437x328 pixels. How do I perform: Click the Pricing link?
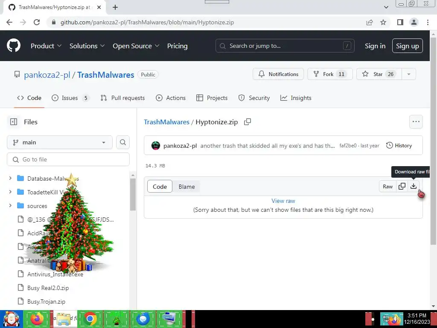177,46
